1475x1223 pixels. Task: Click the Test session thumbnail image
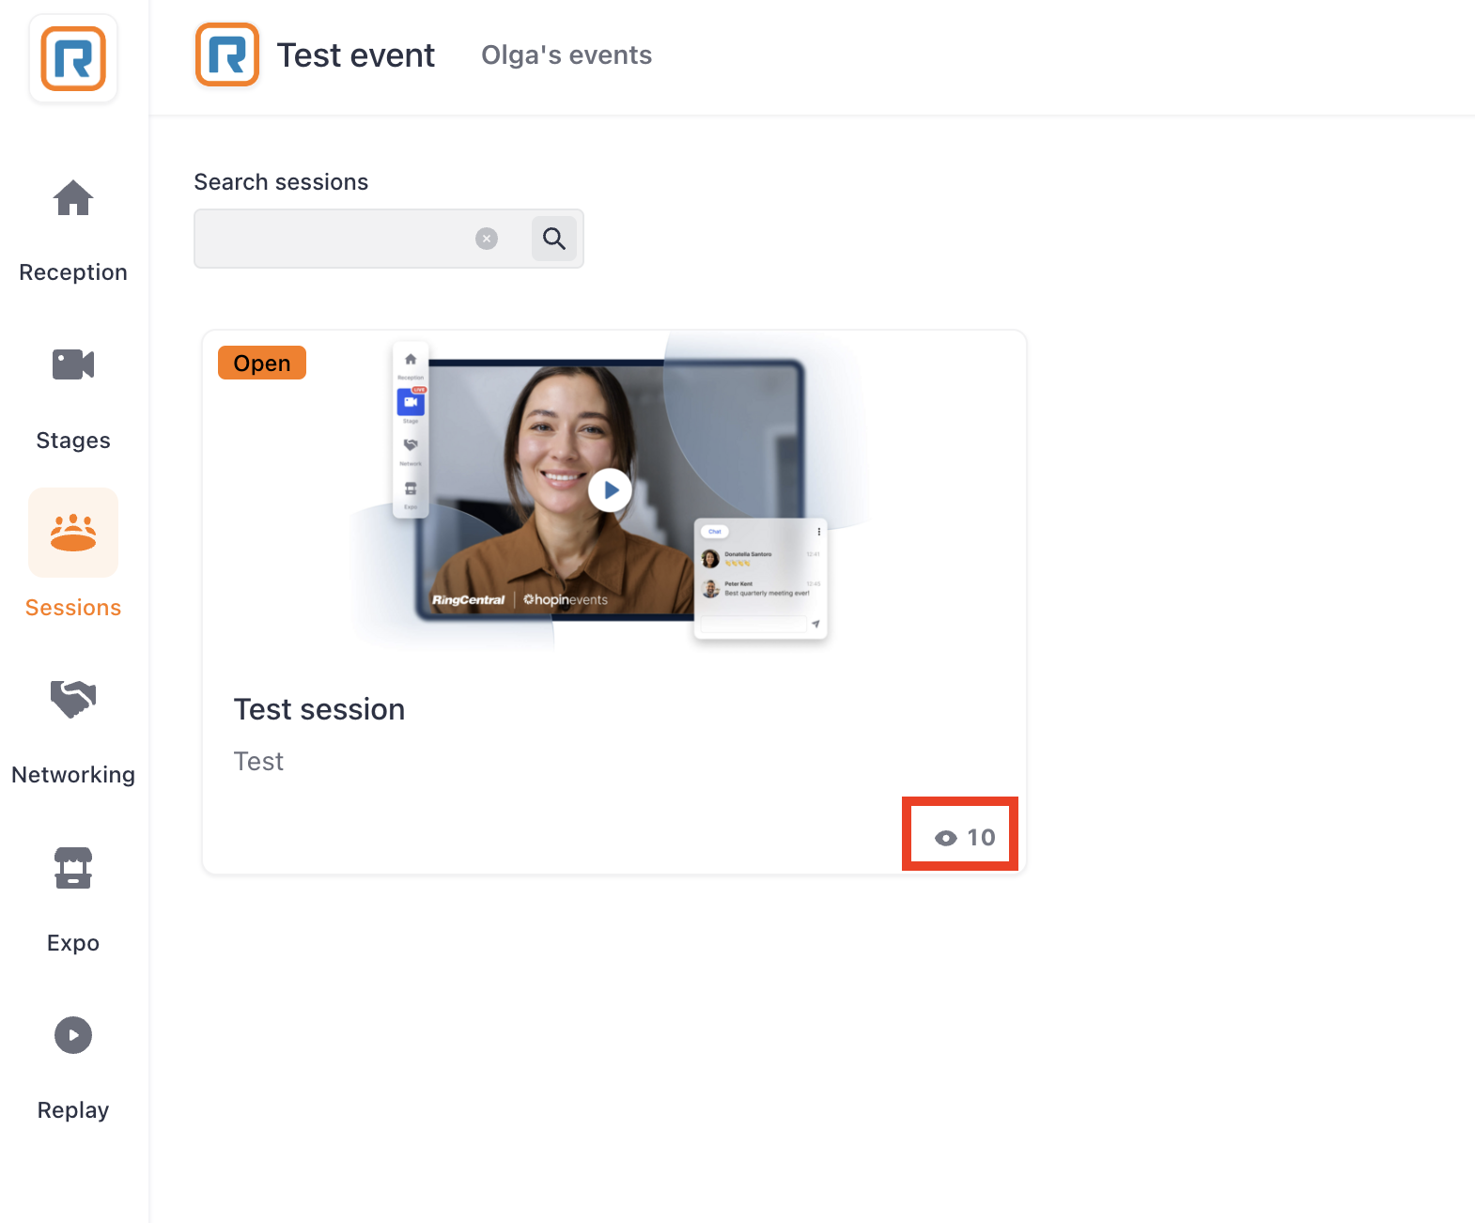tap(614, 494)
